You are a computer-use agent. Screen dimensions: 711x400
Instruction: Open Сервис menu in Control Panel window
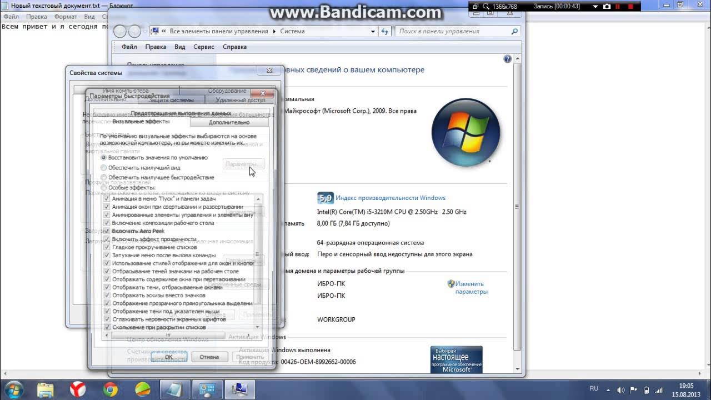tap(204, 47)
